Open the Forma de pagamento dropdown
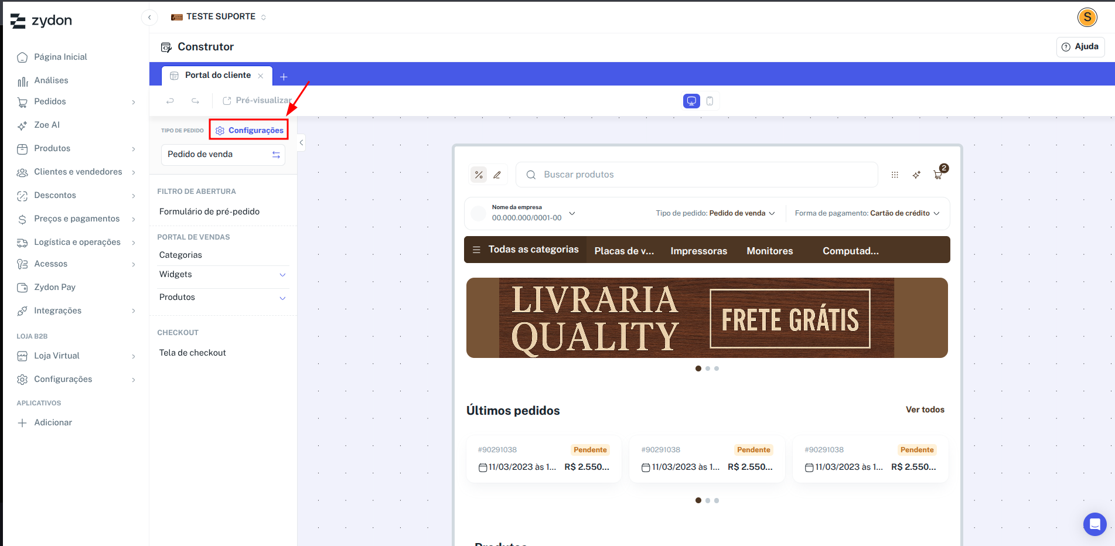The height and width of the screenshot is (546, 1115). [x=867, y=213]
